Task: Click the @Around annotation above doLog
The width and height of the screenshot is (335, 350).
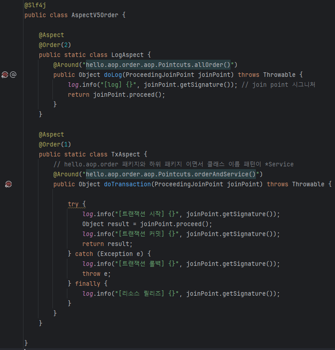Action: coord(66,65)
